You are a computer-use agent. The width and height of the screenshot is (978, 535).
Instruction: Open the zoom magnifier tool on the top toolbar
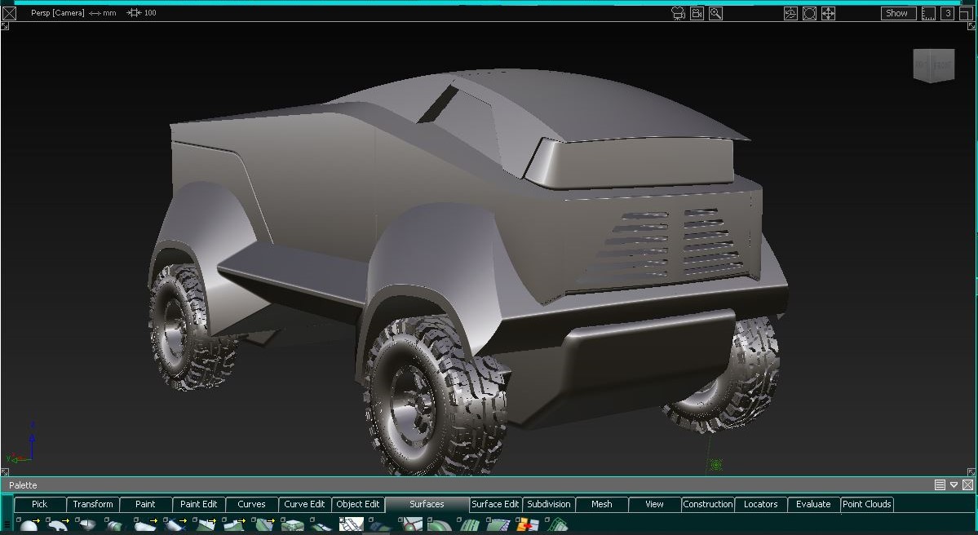[x=715, y=13]
